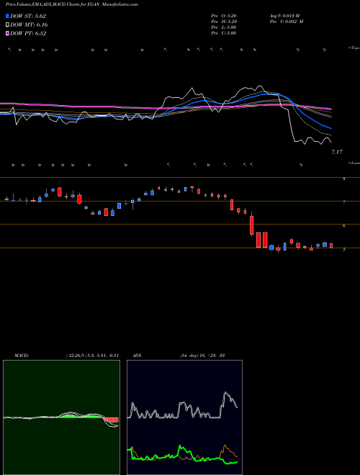360x475 pixels.
Task: Open the green MACD indicator chart
Action: coord(61,417)
